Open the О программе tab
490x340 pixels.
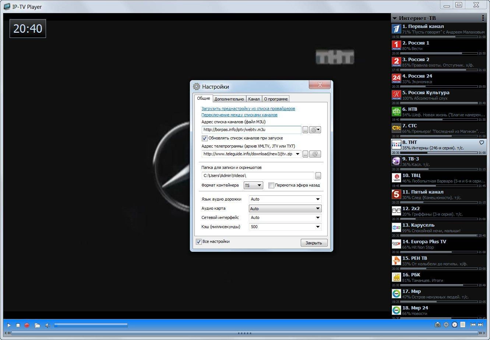(276, 99)
